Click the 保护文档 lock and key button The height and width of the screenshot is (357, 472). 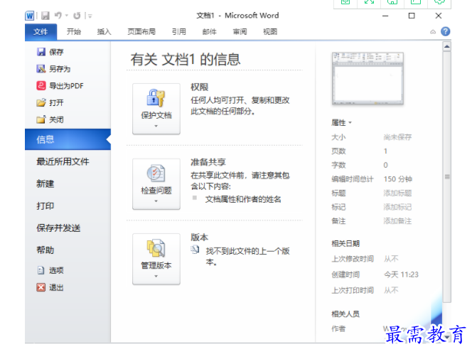tap(156, 109)
